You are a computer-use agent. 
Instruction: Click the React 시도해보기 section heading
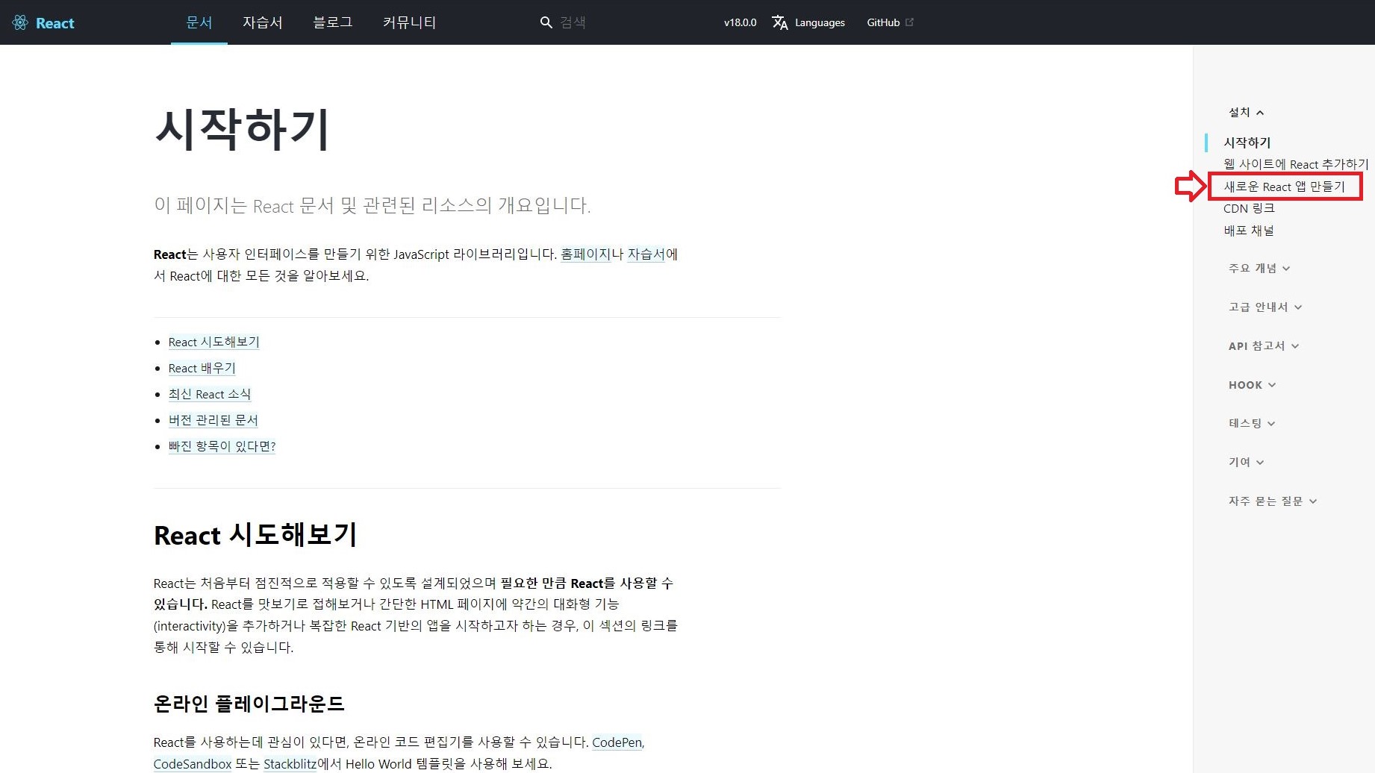pyautogui.click(x=255, y=535)
